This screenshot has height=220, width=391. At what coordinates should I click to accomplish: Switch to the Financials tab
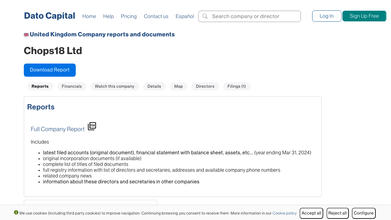click(x=72, y=86)
